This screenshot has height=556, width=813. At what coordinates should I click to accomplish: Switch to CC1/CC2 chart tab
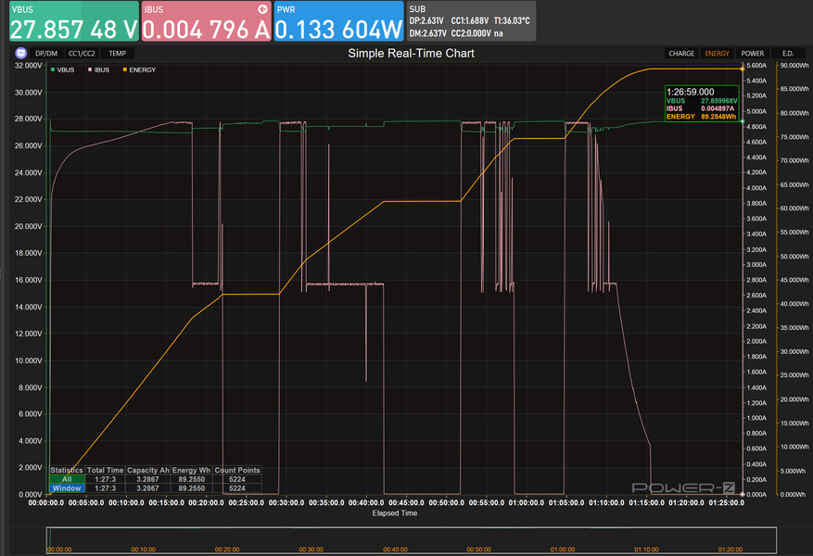coord(83,54)
